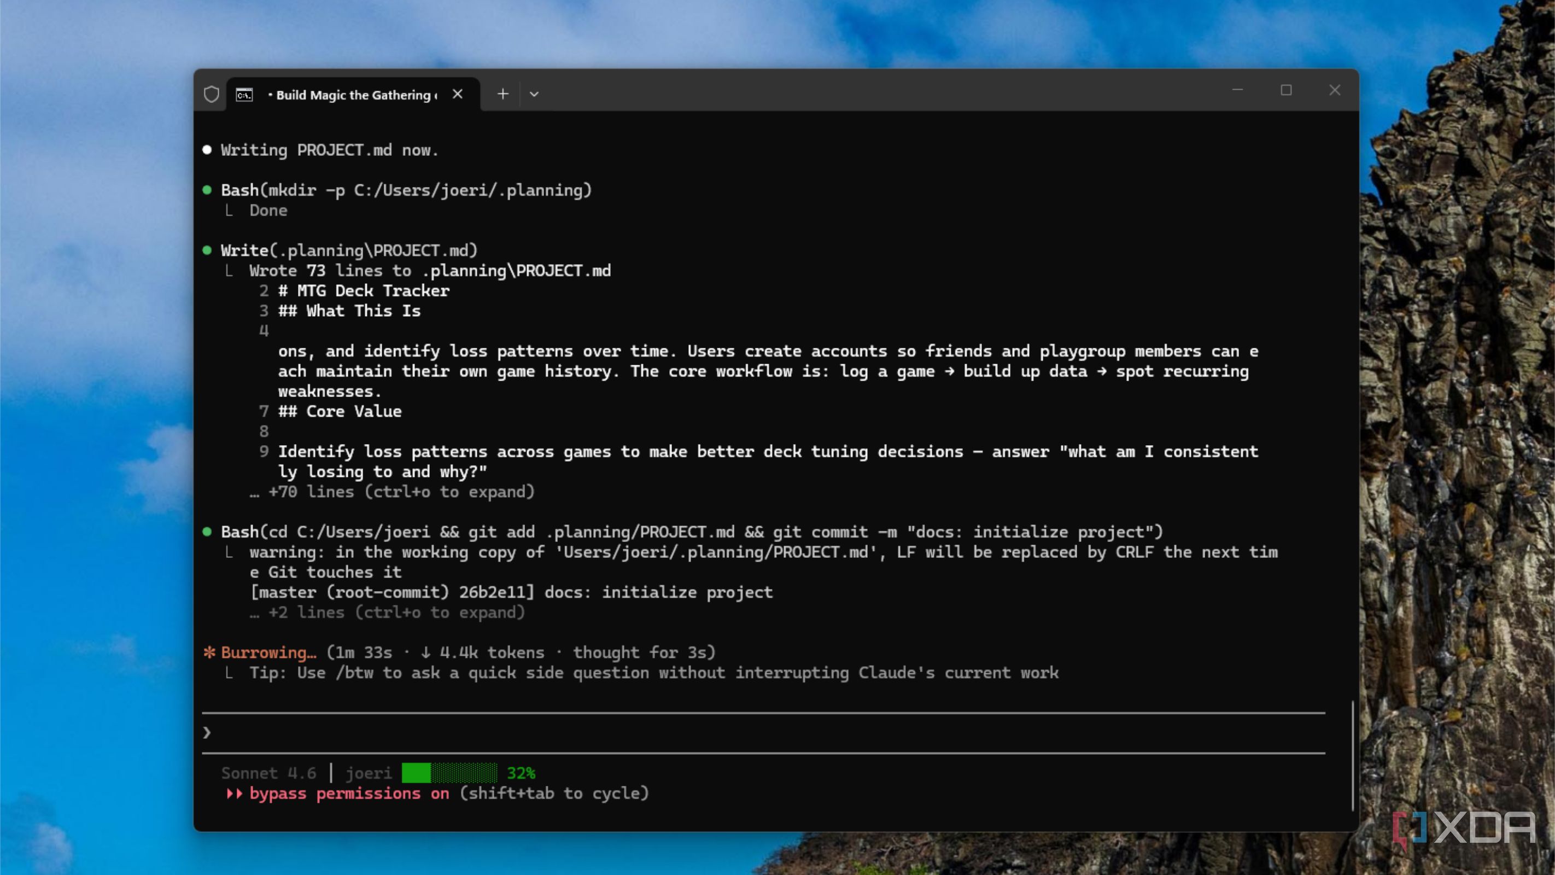Close the terminal window
This screenshot has height=875, width=1555.
(1335, 91)
